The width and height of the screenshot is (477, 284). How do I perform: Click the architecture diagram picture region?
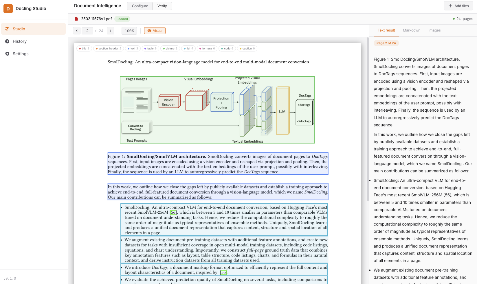(217, 110)
